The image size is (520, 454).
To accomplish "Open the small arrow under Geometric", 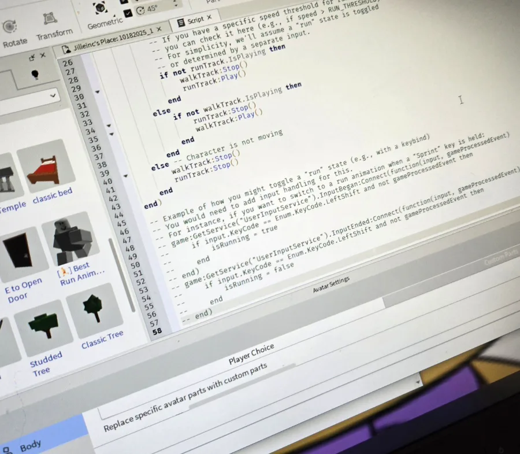I will 114,16.
